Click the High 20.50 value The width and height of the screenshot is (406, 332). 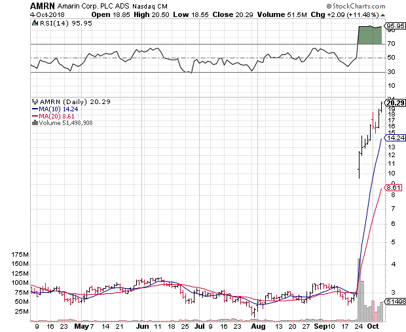pos(151,14)
